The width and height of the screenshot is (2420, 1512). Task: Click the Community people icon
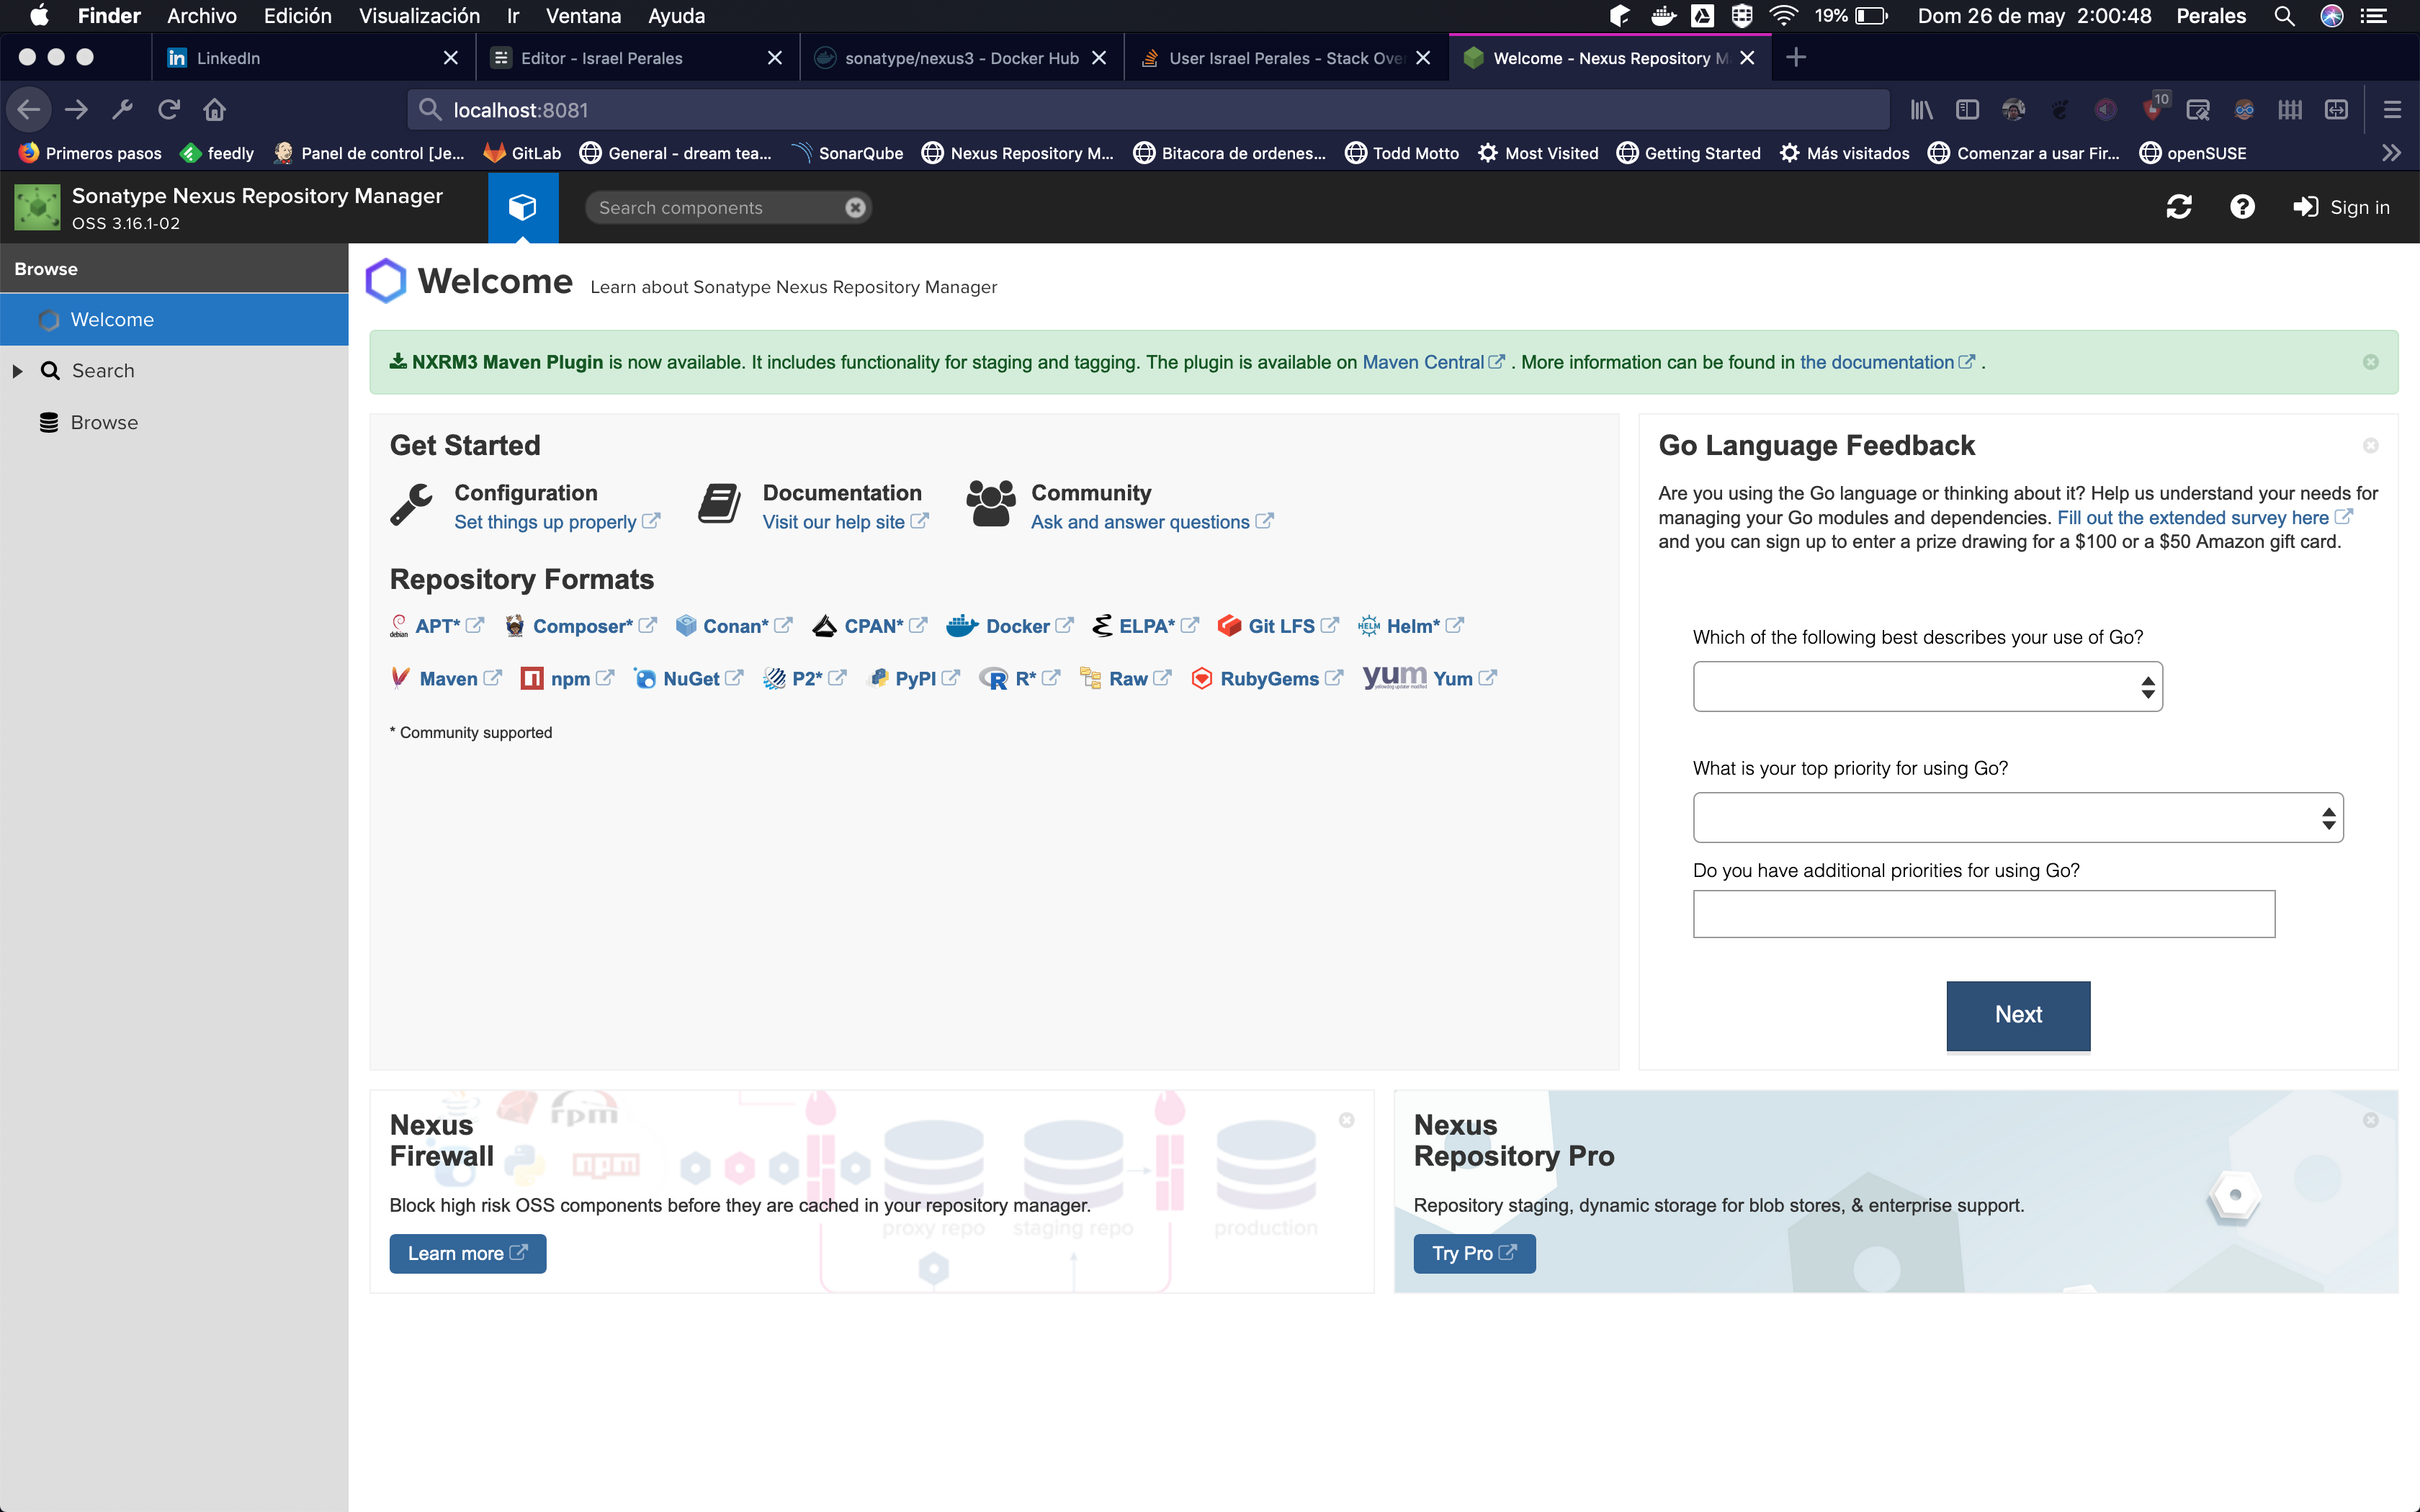(x=990, y=503)
